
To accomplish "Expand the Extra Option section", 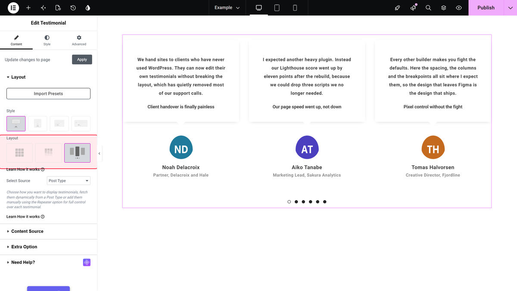I will coord(49,247).
